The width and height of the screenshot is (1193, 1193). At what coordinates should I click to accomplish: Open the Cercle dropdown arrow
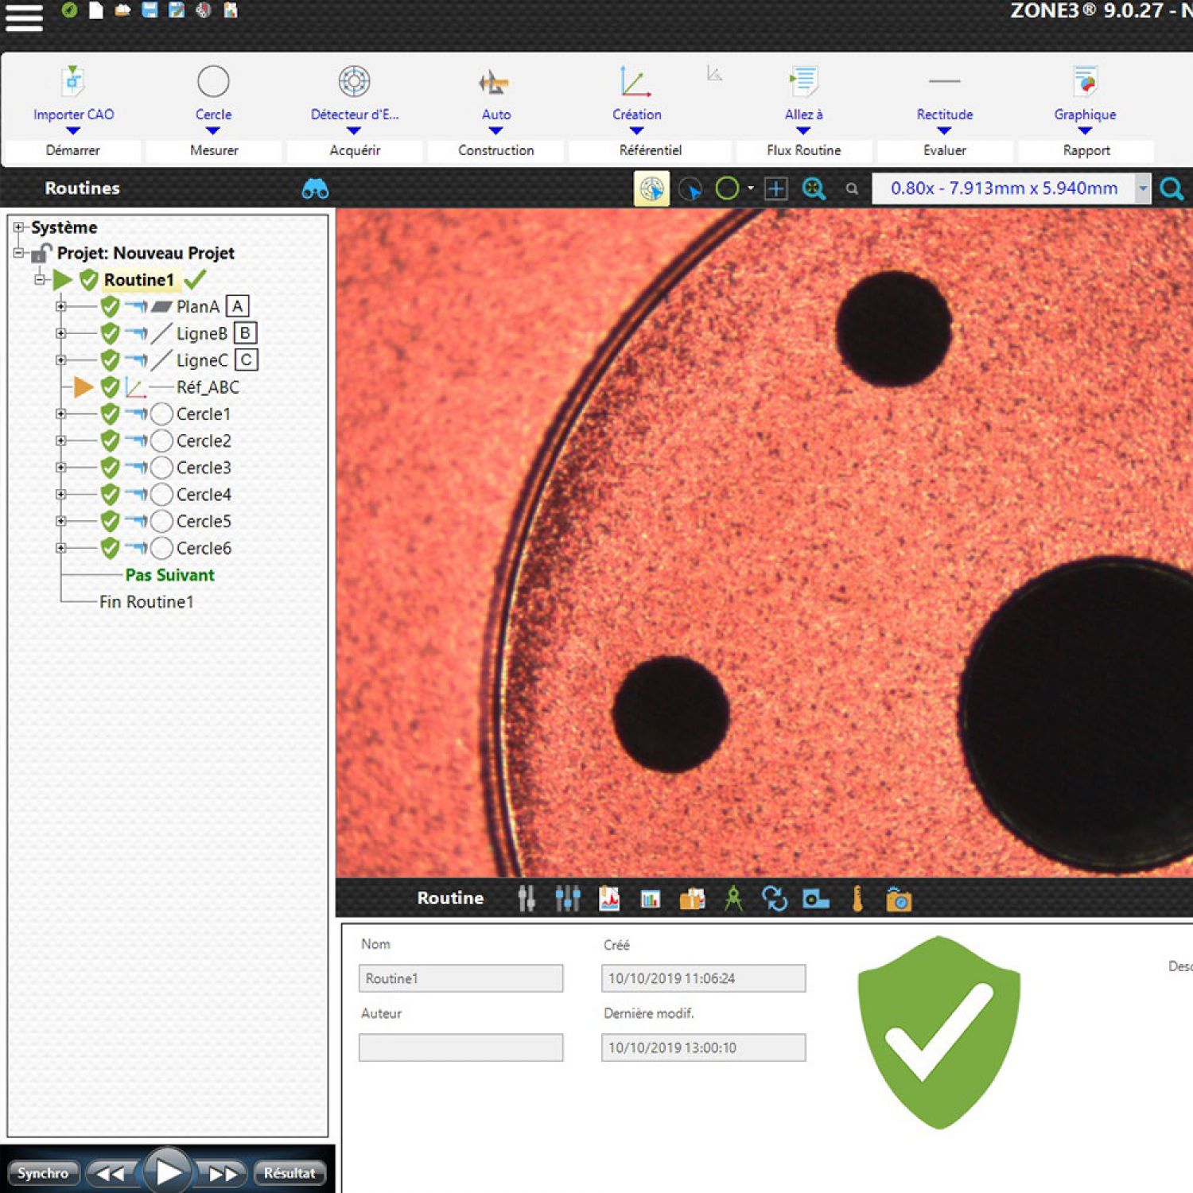[x=213, y=131]
